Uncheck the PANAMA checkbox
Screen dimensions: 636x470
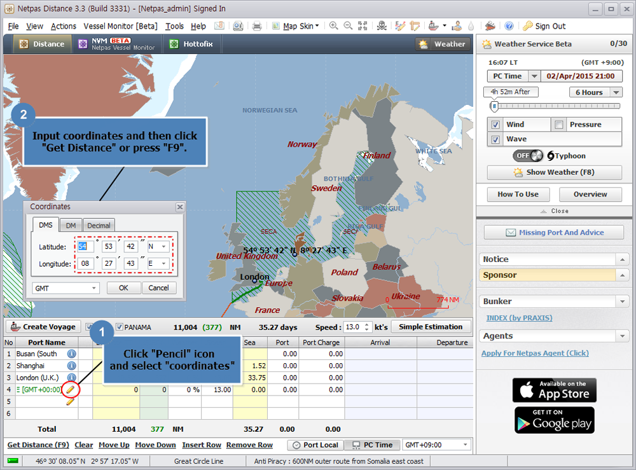click(120, 327)
